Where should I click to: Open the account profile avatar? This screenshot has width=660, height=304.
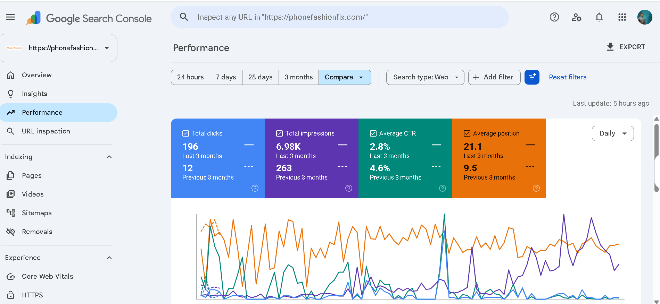click(644, 17)
